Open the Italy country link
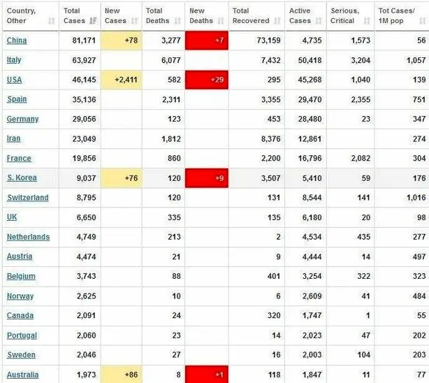 14,60
